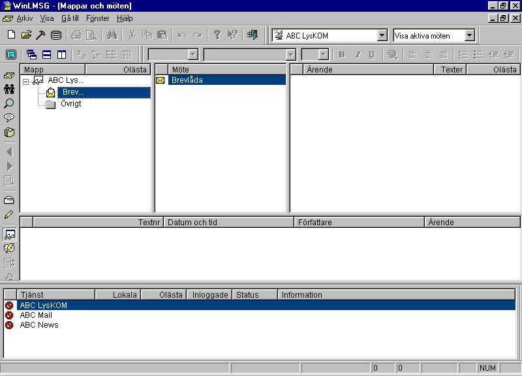Screen dimensions: 522x376
Task: Click the sidebar envelope mailbox icon
Action: click(9, 200)
